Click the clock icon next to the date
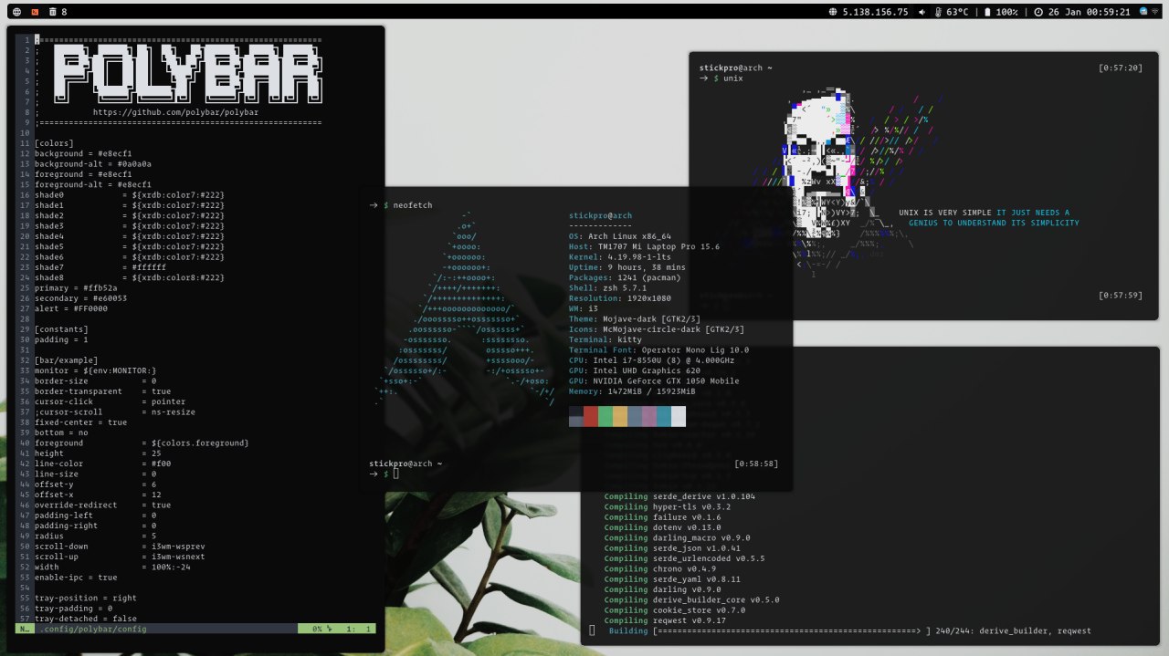The width and height of the screenshot is (1169, 656). [1038, 12]
